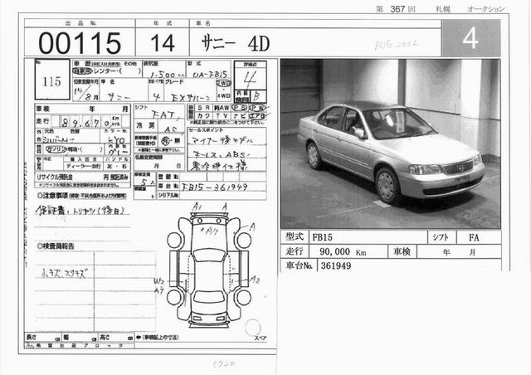Click the A2 damage mark beside diagram
The width and height of the screenshot is (531, 375).
click(255, 280)
